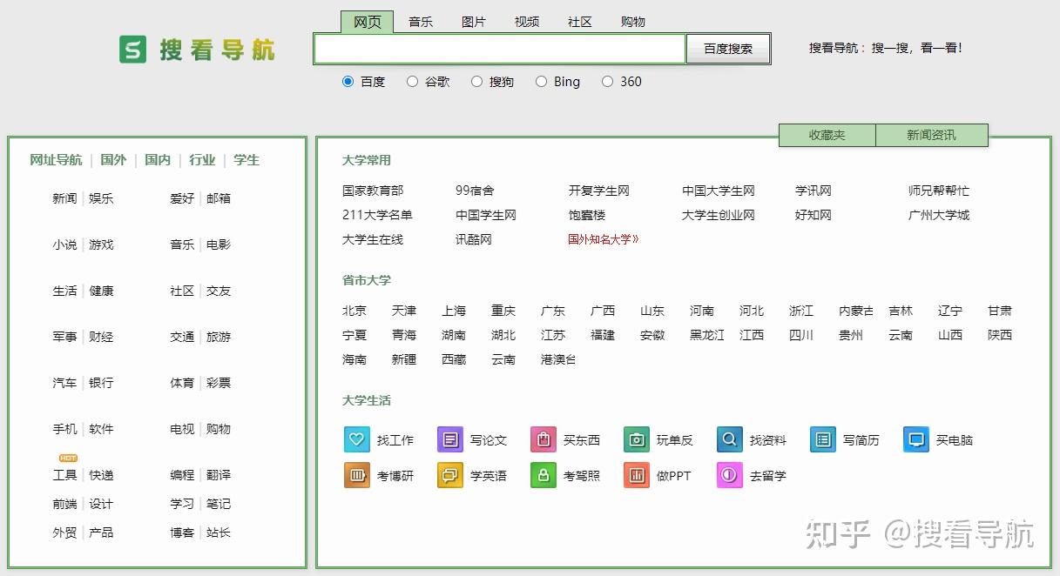Open the 游戏 category in sidebar

point(101,244)
